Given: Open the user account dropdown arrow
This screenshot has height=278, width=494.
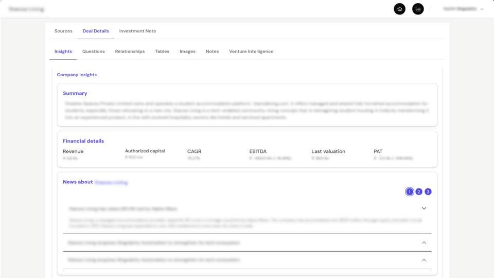Looking at the screenshot, I should (x=482, y=9).
